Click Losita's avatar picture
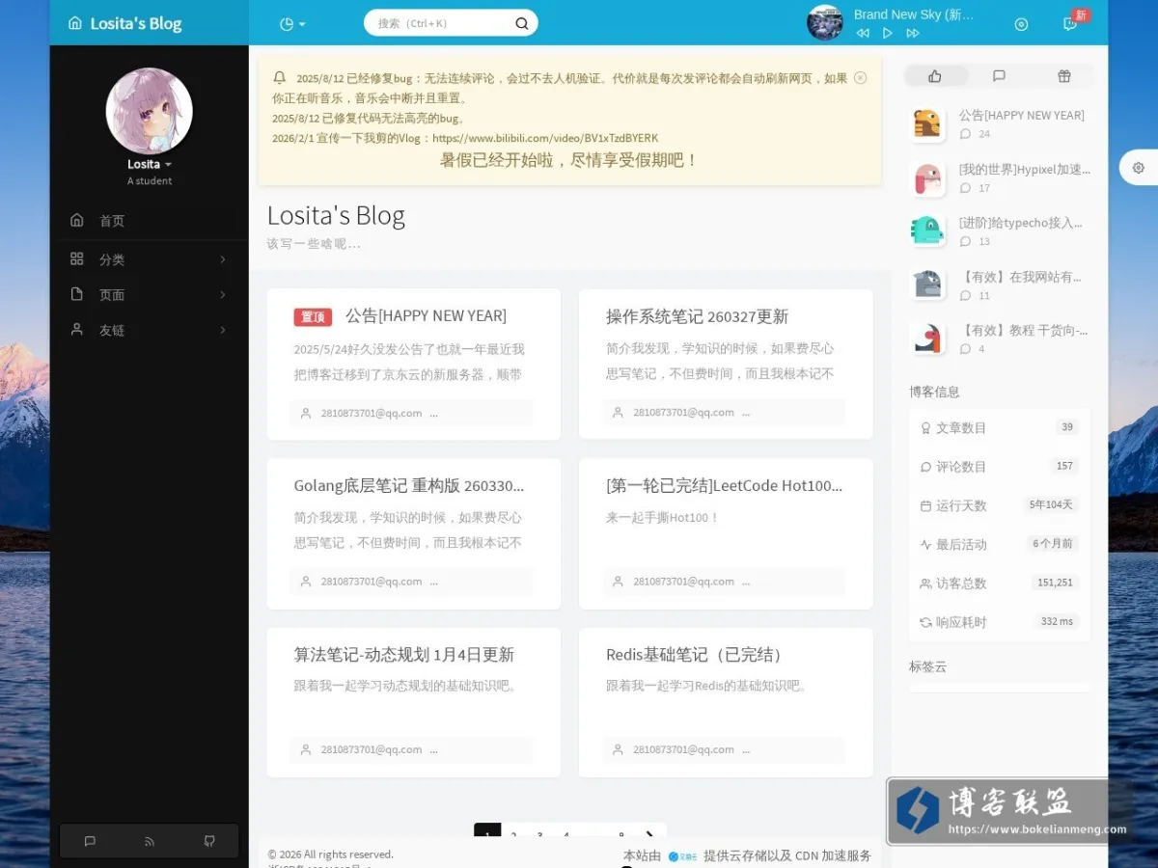 [150, 111]
